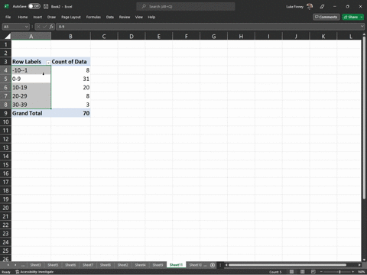Switch to Sheet9 tab
Viewport: 367px width, 275px height.
click(158, 265)
